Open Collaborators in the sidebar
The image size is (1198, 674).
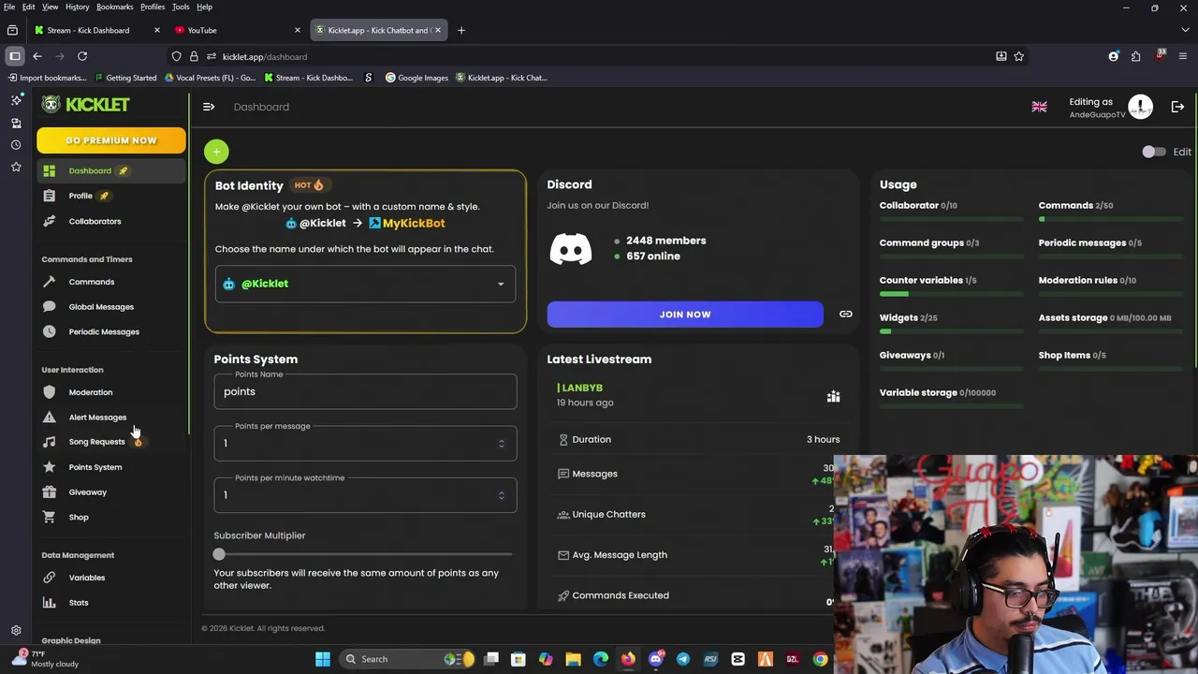point(95,222)
